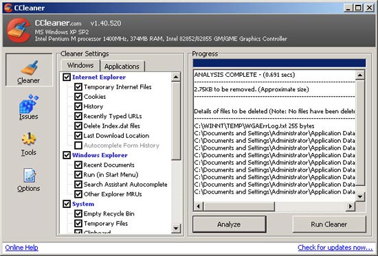Click the Analyze button
378x256 pixels.
229,224
